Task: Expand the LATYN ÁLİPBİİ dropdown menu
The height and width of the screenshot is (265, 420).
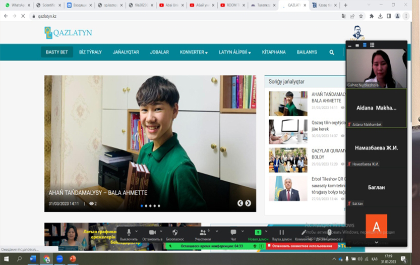Action: (x=234, y=52)
